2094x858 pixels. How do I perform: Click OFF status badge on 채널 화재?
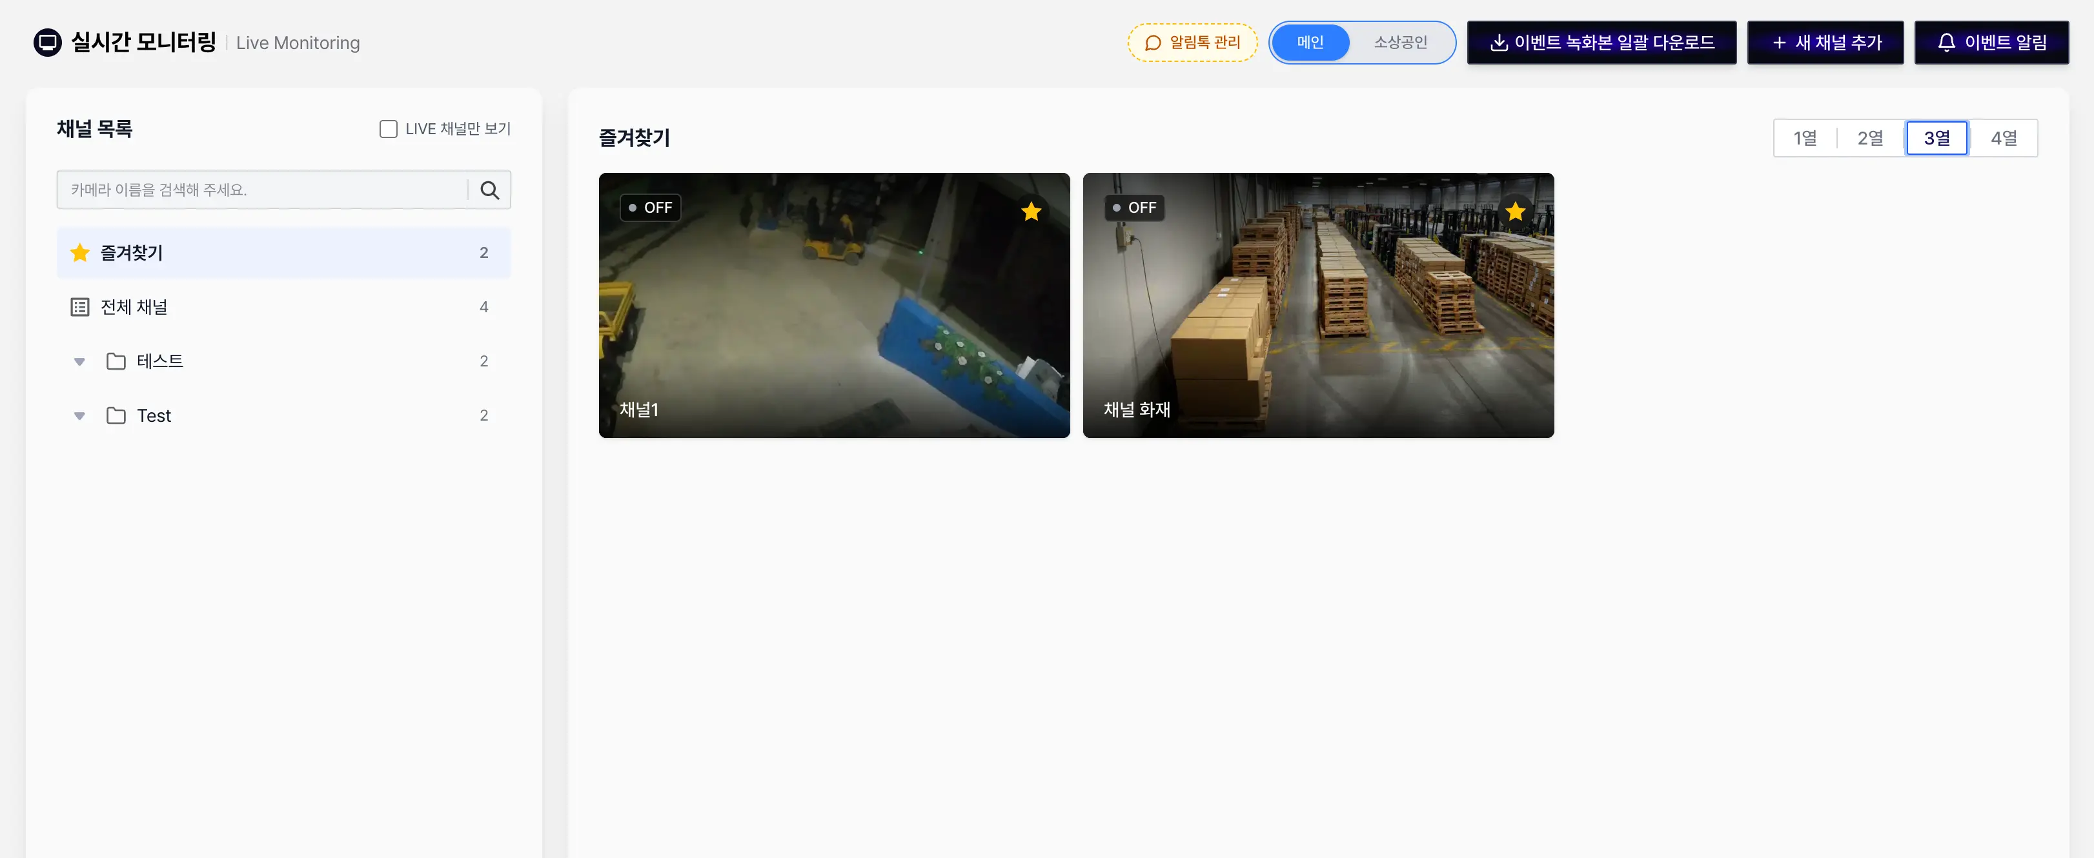click(x=1134, y=208)
